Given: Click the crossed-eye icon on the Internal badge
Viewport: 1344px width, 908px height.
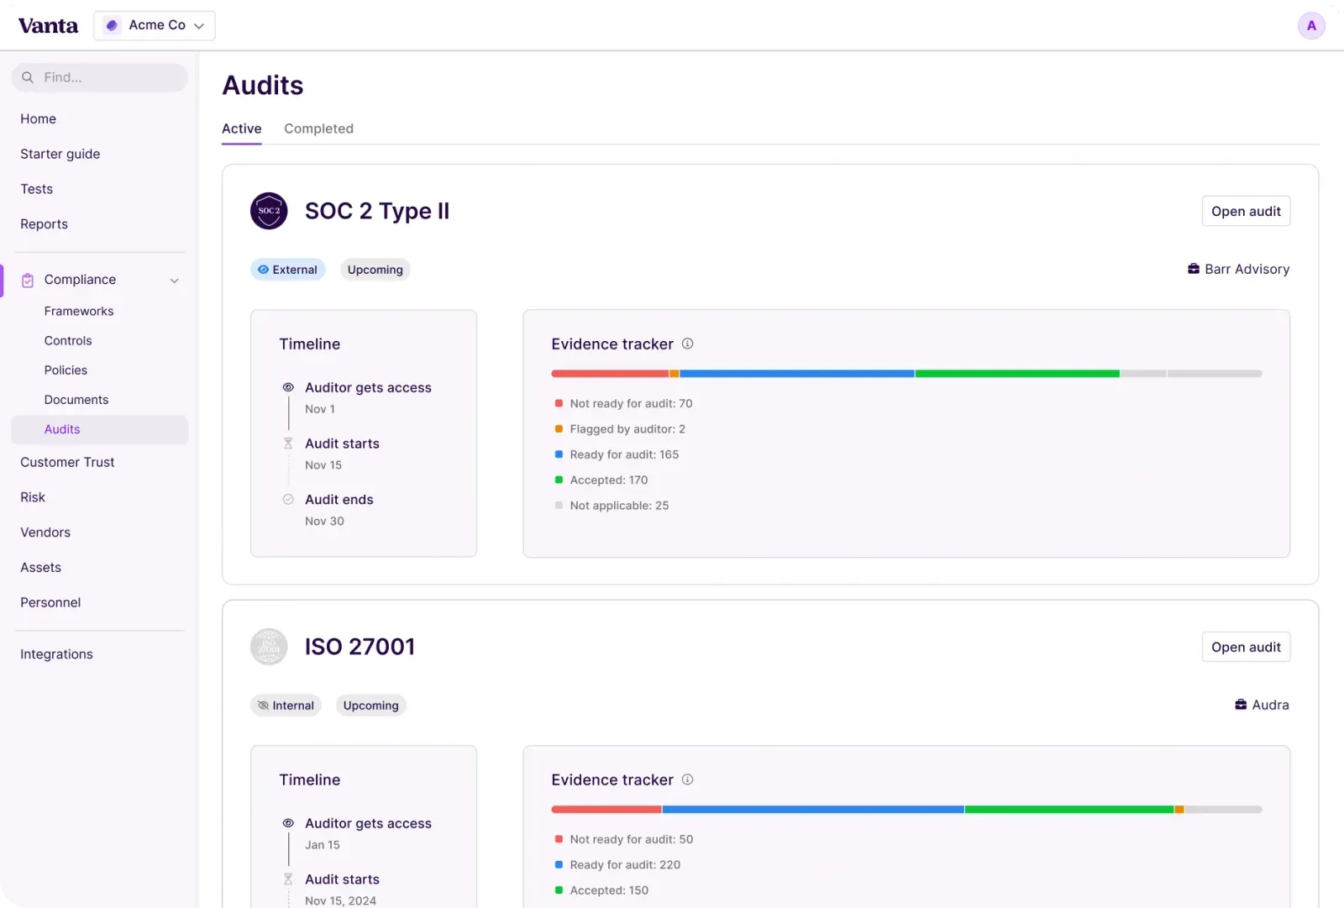Looking at the screenshot, I should (263, 706).
